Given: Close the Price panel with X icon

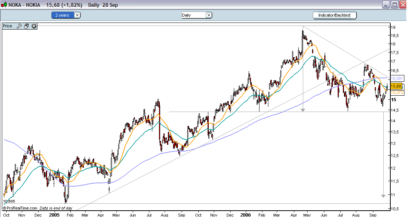Looking at the screenshot, I should [34, 26].
